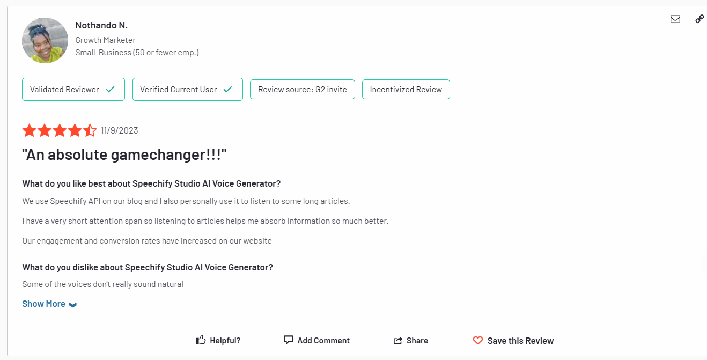Click the star rating
The height and width of the screenshot is (360, 707).
[x=60, y=130]
